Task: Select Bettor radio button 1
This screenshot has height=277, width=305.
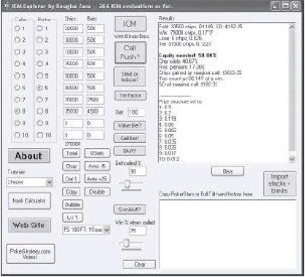Action: [x=39, y=29]
